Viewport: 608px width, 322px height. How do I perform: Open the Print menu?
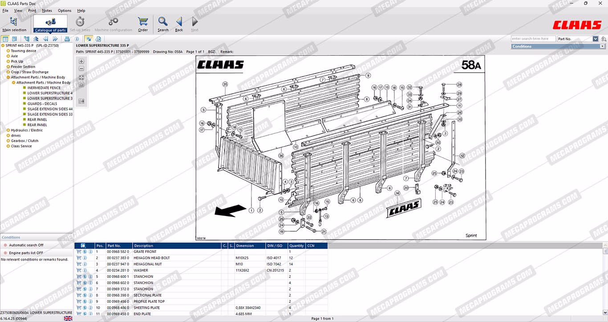click(x=32, y=10)
